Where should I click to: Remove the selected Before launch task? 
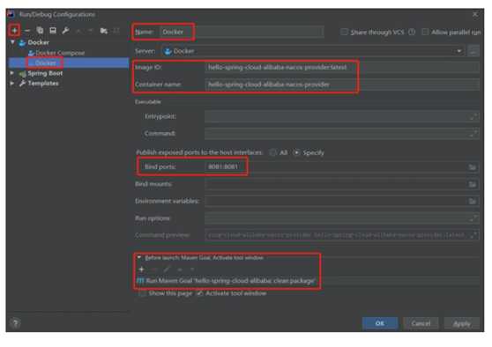(x=154, y=269)
